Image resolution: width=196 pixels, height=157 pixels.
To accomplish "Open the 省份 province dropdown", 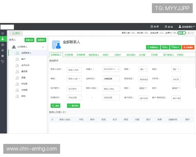I will pos(143,88).
